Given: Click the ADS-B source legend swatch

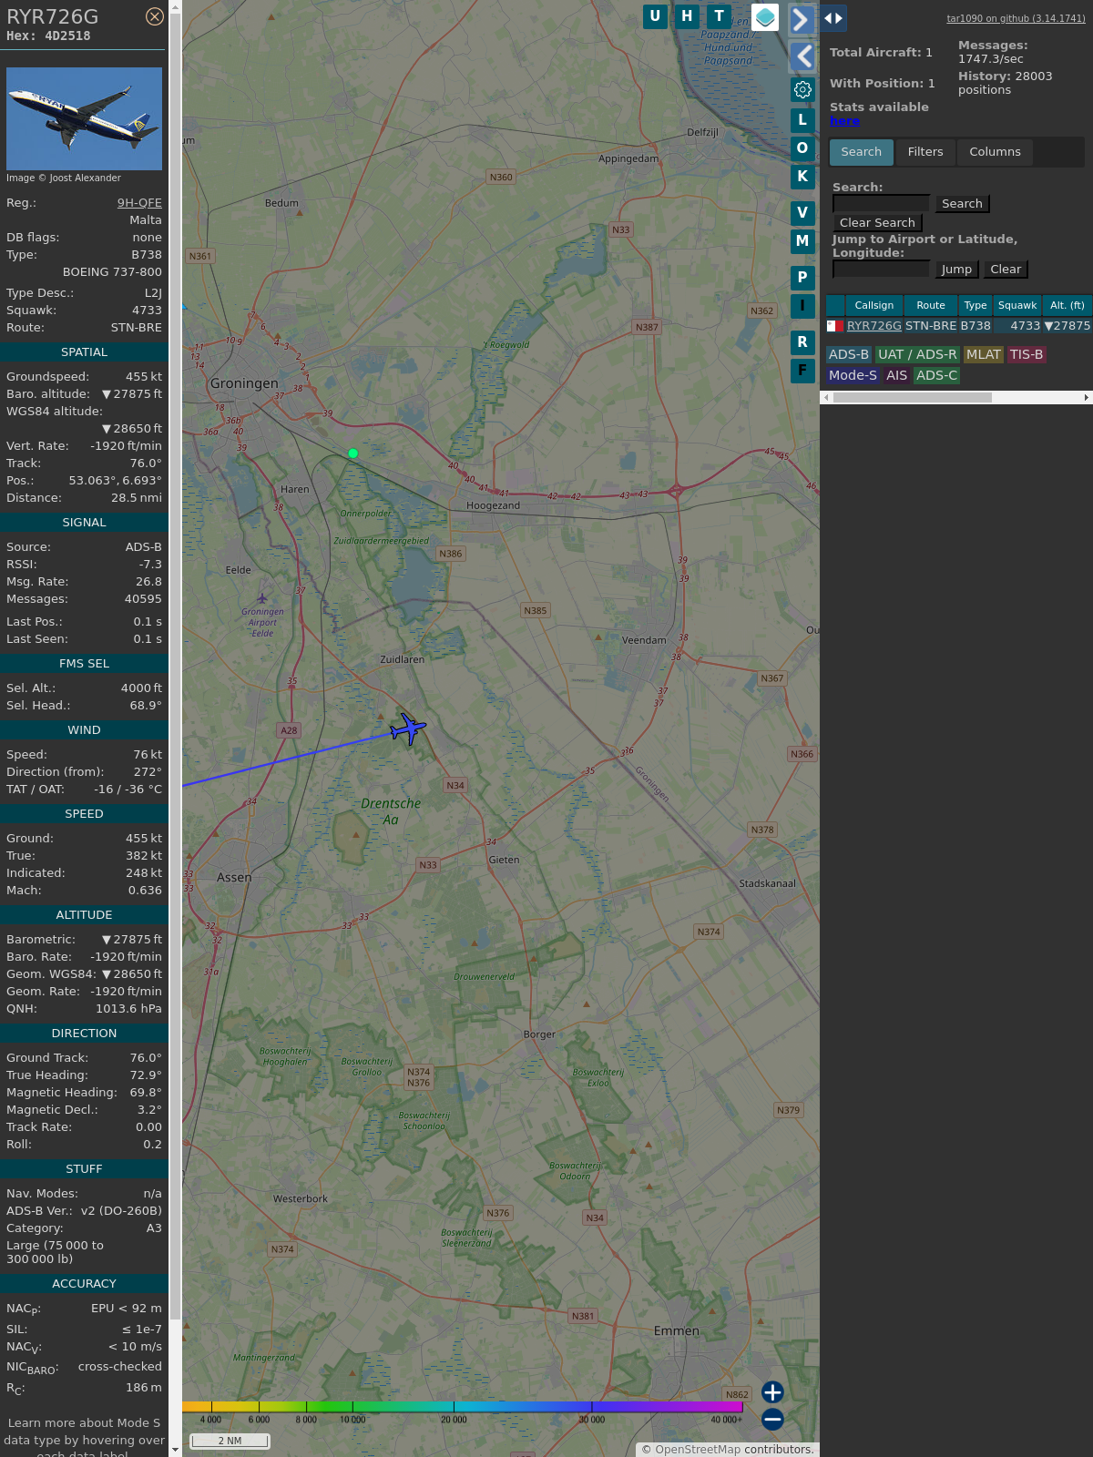Looking at the screenshot, I should 849,355.
